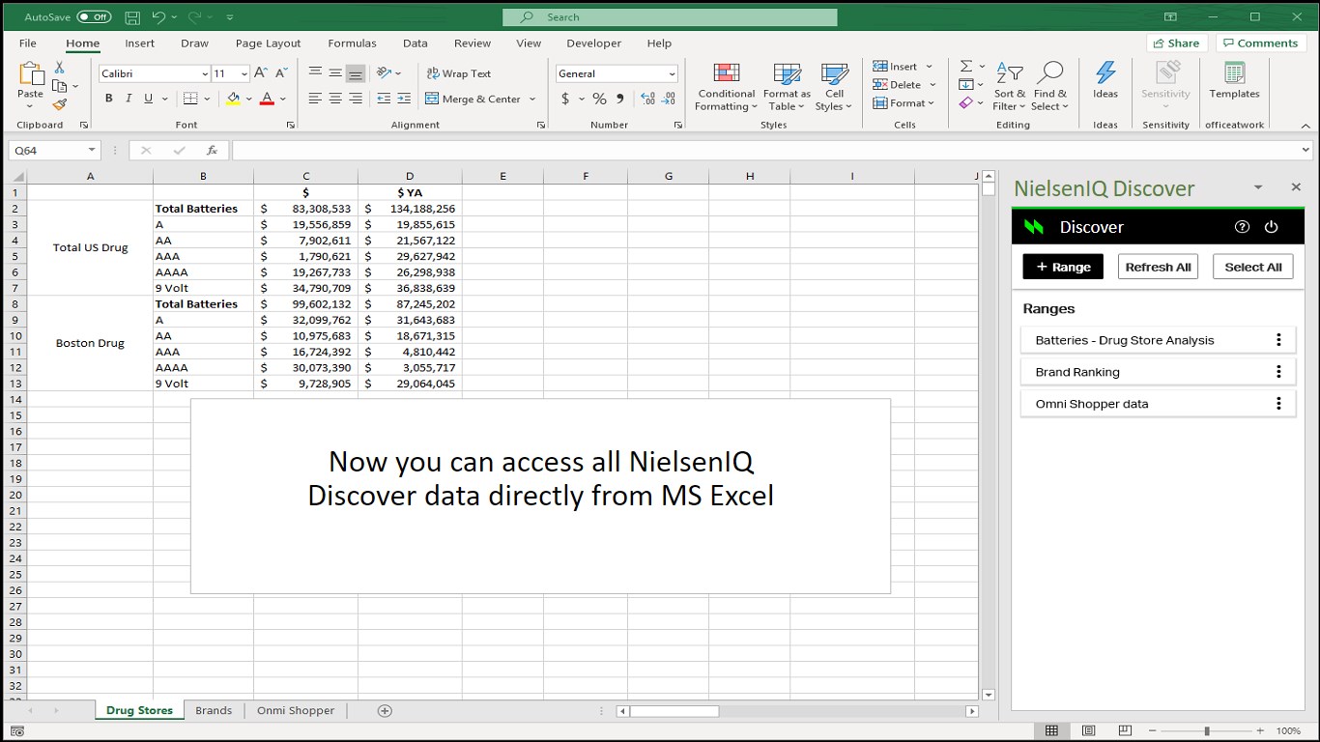Viewport: 1320px width, 742px height.
Task: Open the Brands sheet tab
Action: [214, 711]
